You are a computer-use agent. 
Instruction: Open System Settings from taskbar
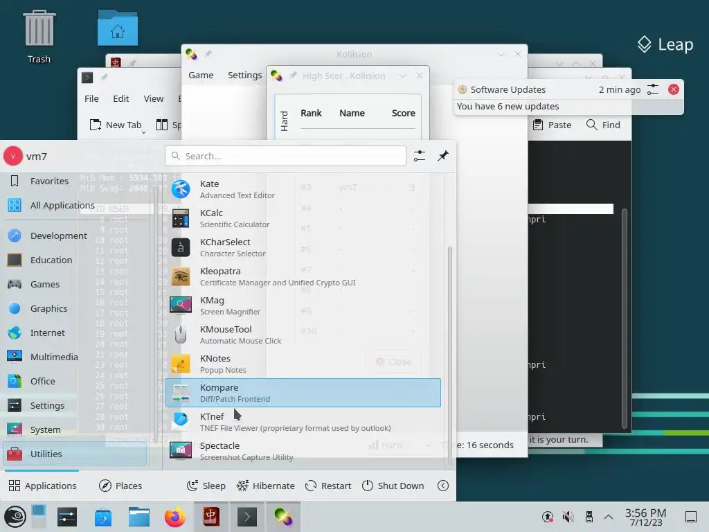67,517
